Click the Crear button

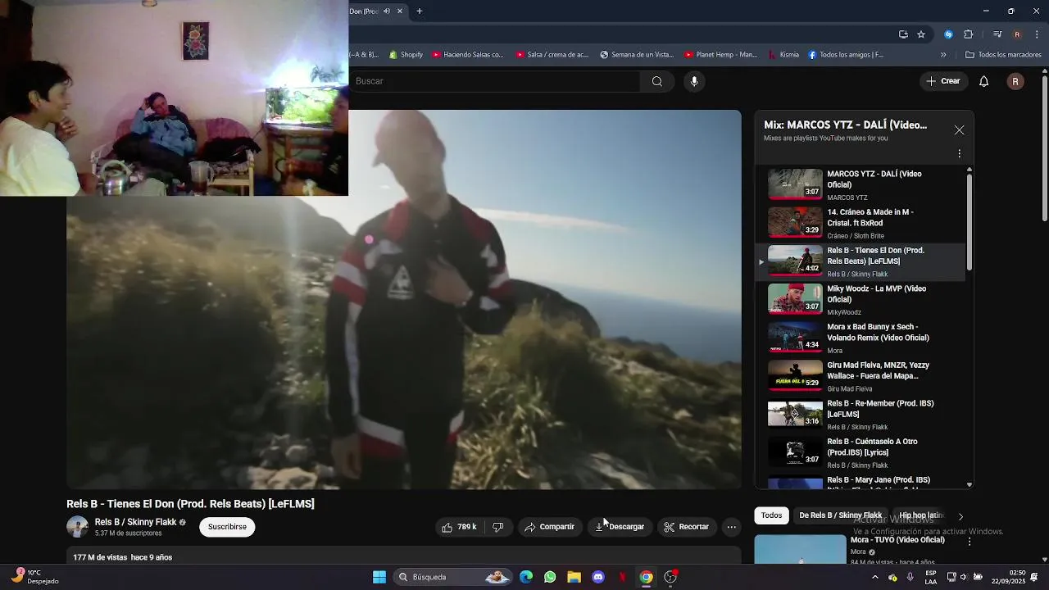pos(943,81)
